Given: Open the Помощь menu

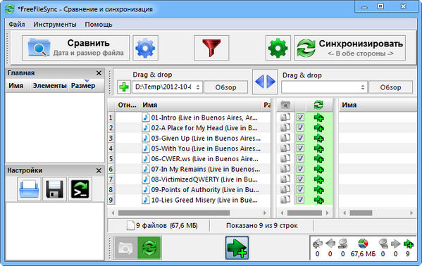Looking at the screenshot, I should 99,25.
